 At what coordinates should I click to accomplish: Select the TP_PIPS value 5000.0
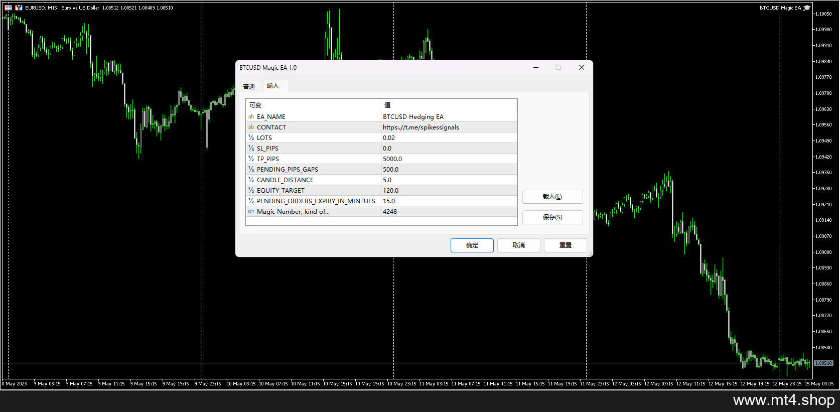(x=392, y=159)
